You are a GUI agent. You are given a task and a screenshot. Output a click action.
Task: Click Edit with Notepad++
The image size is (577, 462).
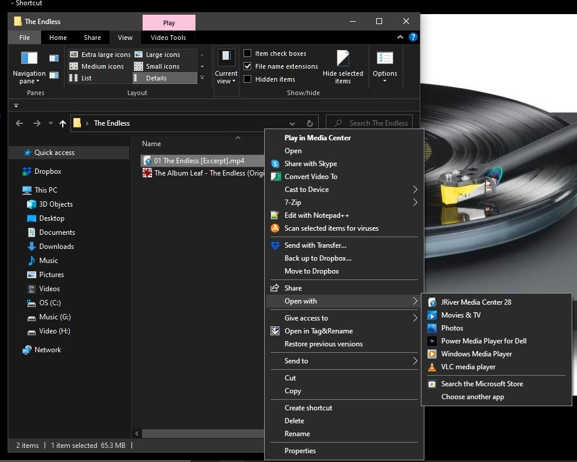pos(316,215)
